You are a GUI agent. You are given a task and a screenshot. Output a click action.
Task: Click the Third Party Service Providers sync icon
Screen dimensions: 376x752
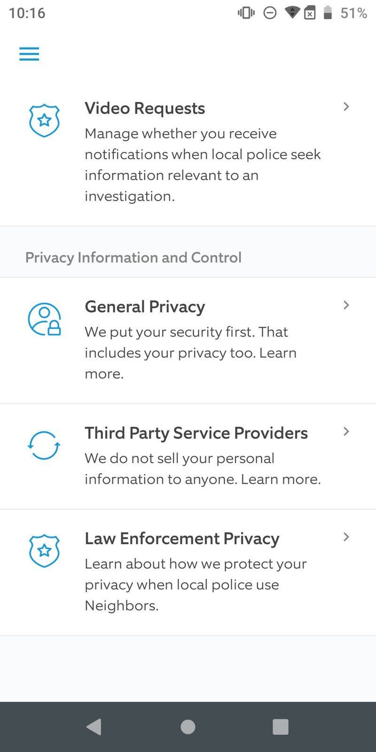pyautogui.click(x=44, y=445)
